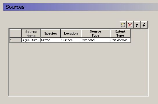Select the Surface location cell
Screen dimensions: 158x104
(x=71, y=40)
